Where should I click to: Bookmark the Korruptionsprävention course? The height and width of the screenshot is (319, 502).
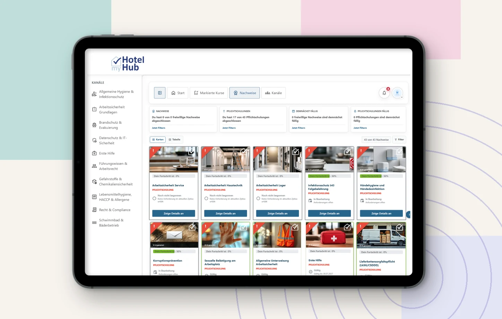point(192,227)
